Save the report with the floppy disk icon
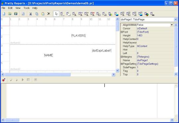 pyautogui.click(x=16, y=14)
